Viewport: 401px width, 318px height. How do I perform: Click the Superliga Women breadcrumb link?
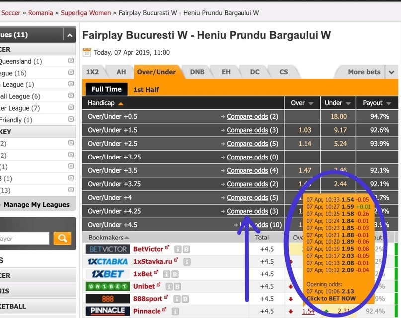(85, 13)
